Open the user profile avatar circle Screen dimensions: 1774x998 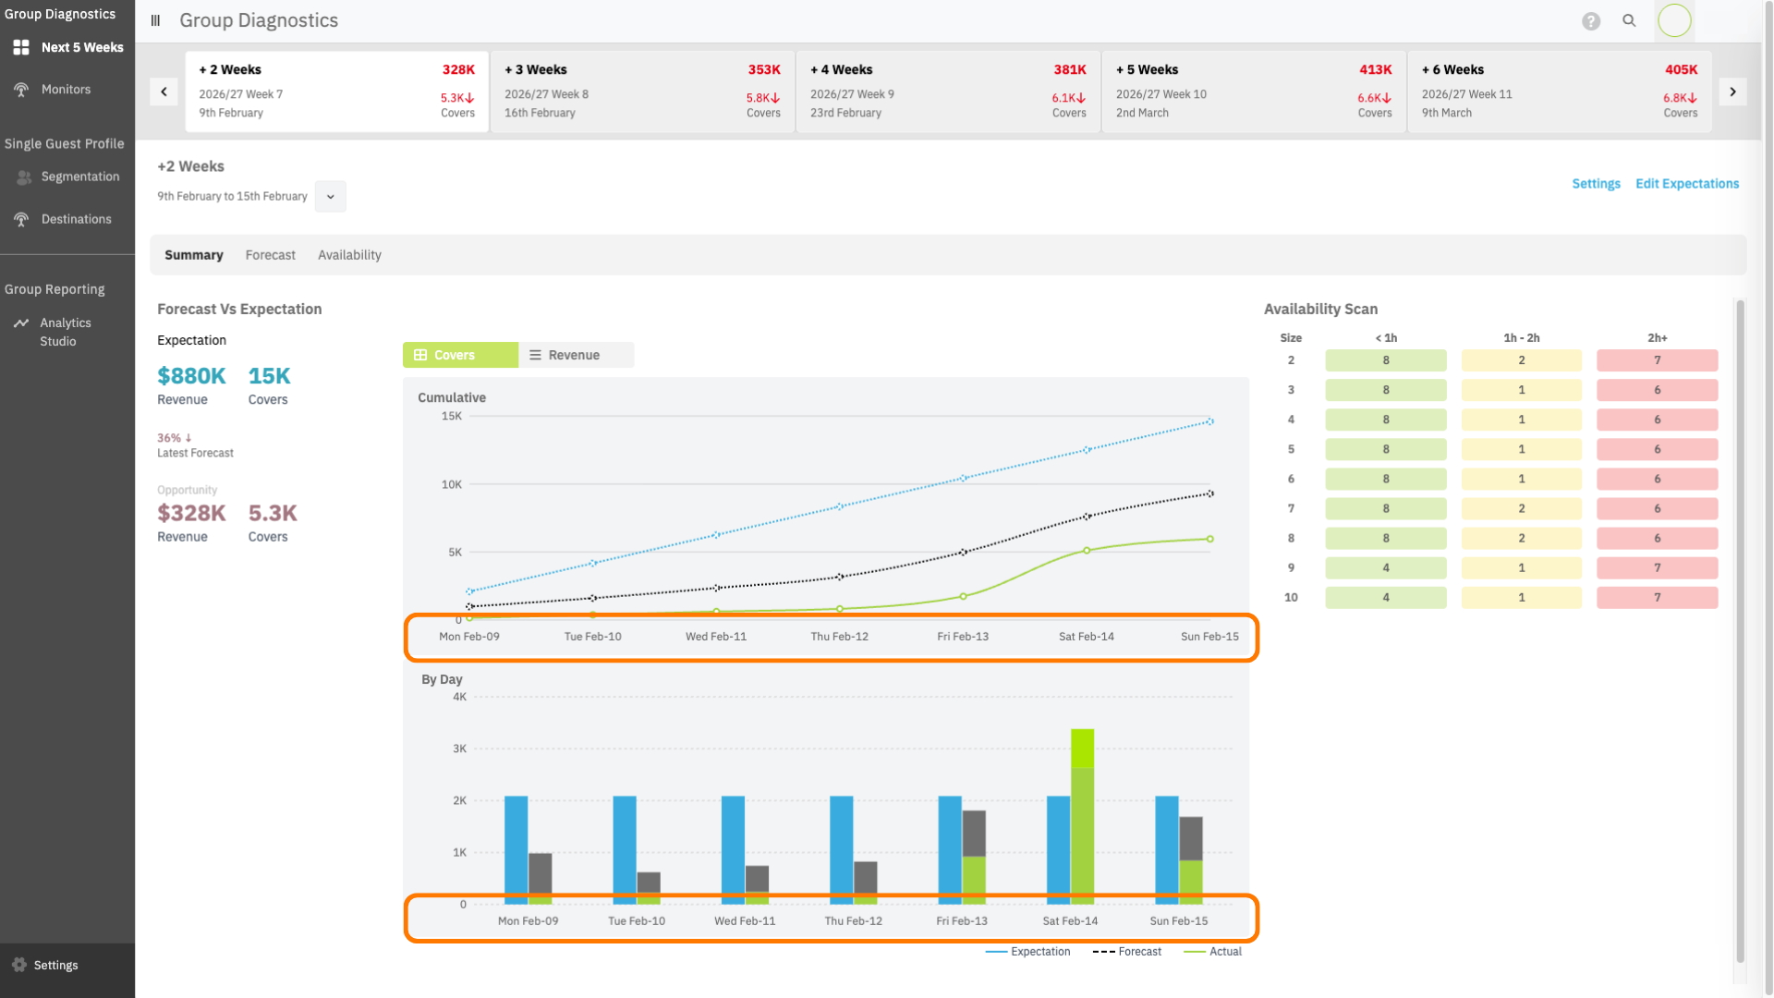coord(1674,20)
